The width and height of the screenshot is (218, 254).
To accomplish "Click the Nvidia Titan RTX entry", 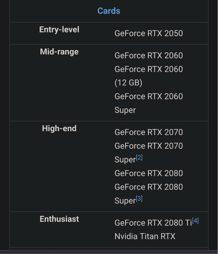I will [145, 236].
